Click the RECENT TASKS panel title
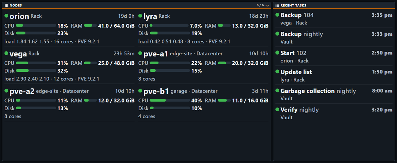This screenshot has width=397, height=163. pyautogui.click(x=293, y=5)
